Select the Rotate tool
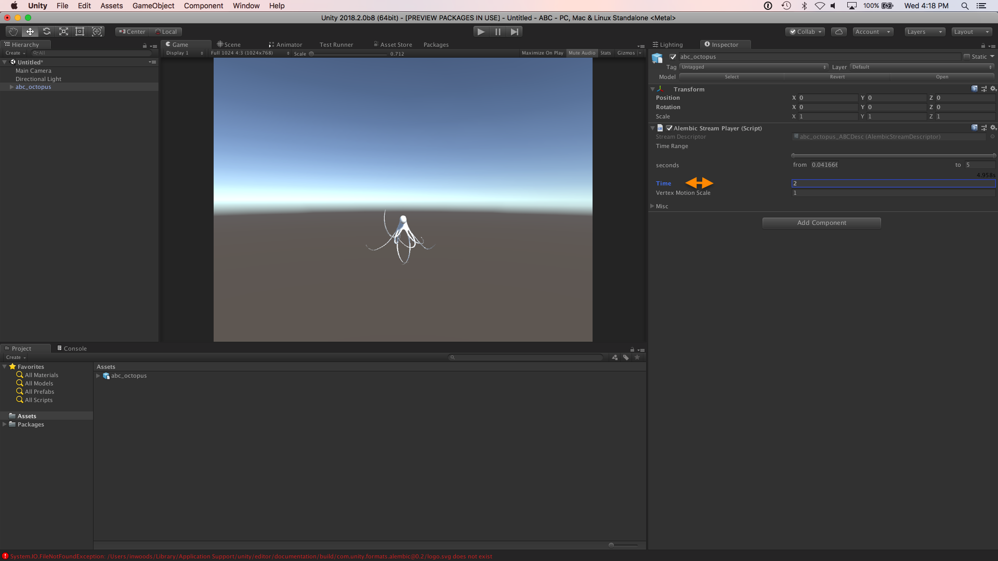The height and width of the screenshot is (561, 998). [x=47, y=32]
